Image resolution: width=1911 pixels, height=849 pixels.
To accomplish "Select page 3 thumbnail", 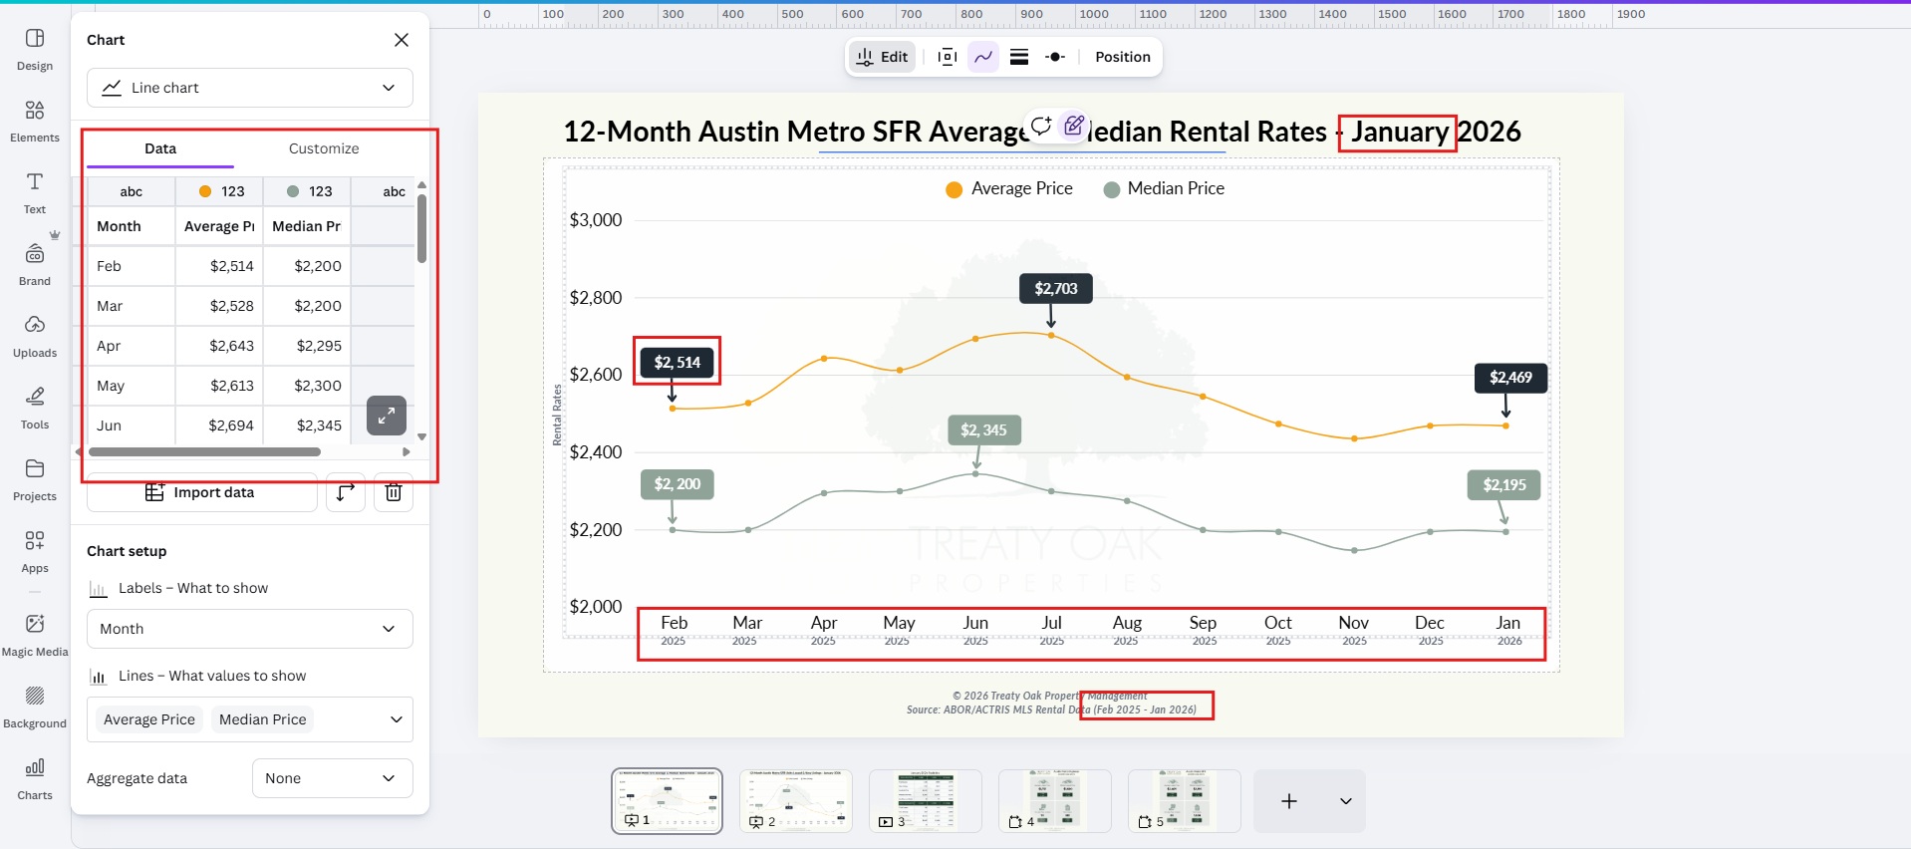I will click(926, 800).
